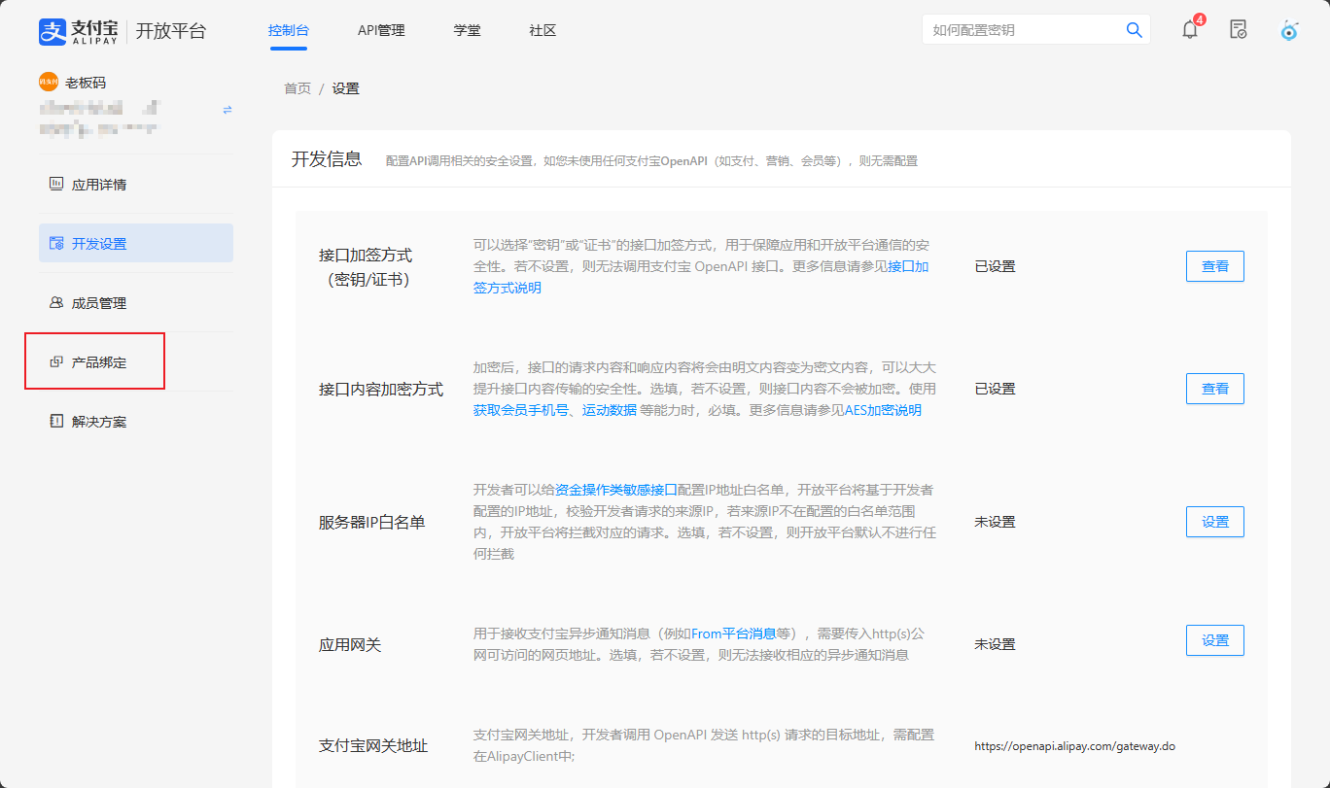Open 成员管理 in the sidebar

[99, 303]
